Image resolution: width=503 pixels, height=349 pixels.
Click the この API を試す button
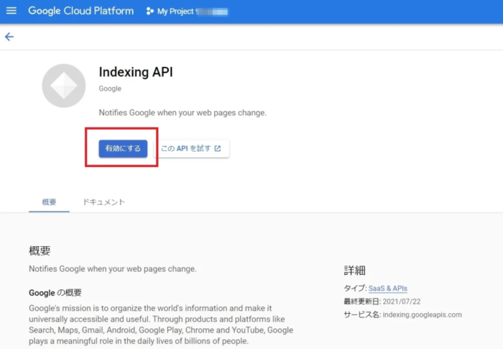(192, 148)
